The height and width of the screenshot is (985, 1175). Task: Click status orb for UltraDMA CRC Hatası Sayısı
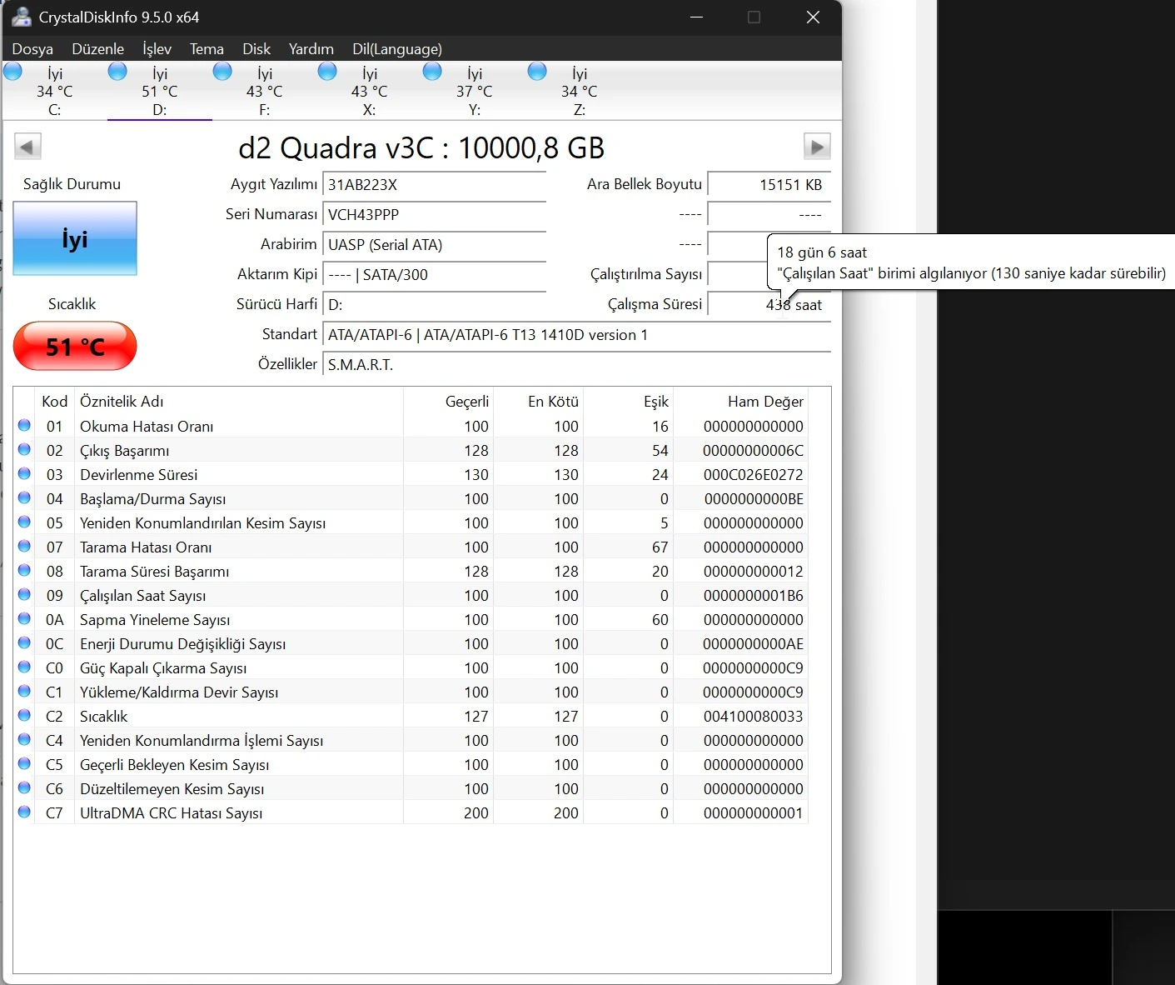[24, 812]
